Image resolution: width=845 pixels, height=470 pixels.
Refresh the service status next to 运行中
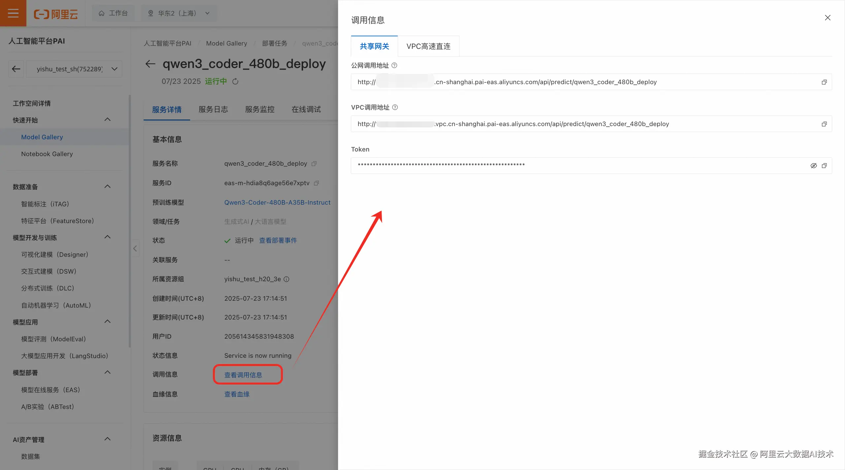pyautogui.click(x=235, y=81)
